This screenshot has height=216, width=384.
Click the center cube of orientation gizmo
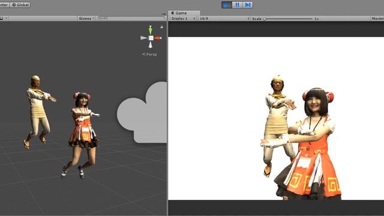pos(151,38)
